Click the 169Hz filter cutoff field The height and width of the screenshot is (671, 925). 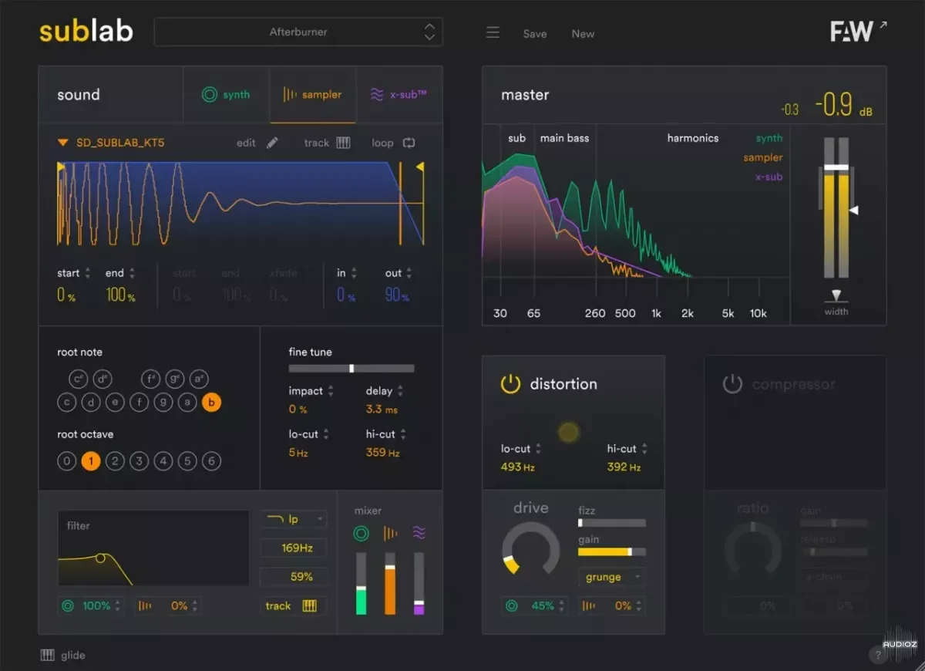pos(294,548)
